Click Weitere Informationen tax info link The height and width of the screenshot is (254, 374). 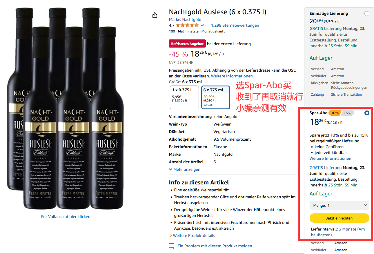coord(232,76)
